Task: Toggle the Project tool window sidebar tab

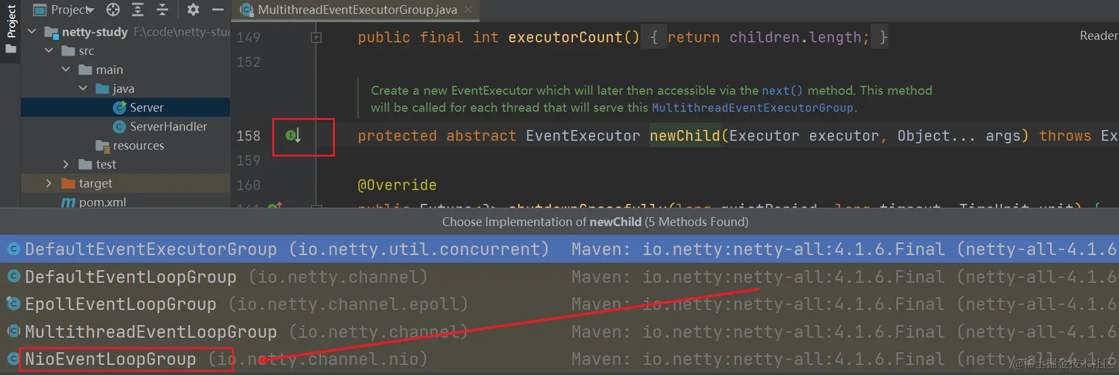Action: [11, 28]
